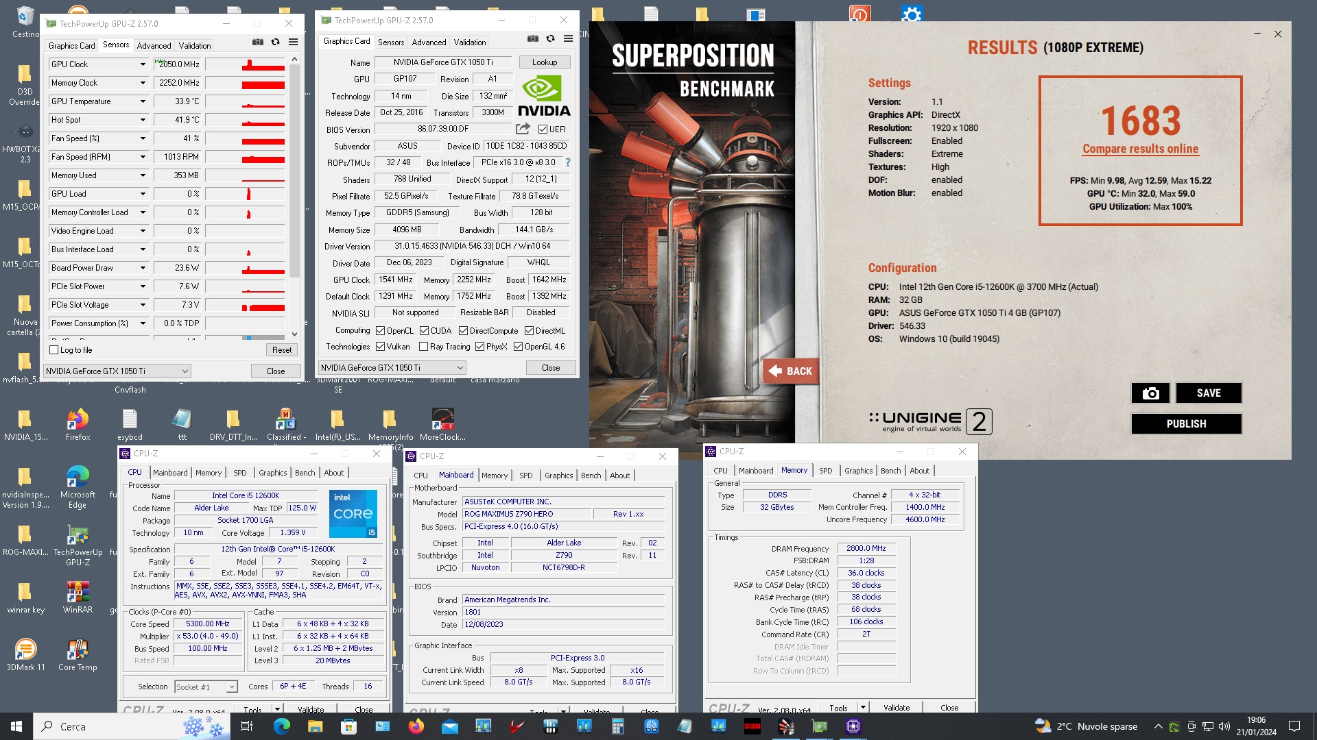Image resolution: width=1317 pixels, height=740 pixels.
Task: Open Firefox desktop shortcut
Action: [x=78, y=424]
